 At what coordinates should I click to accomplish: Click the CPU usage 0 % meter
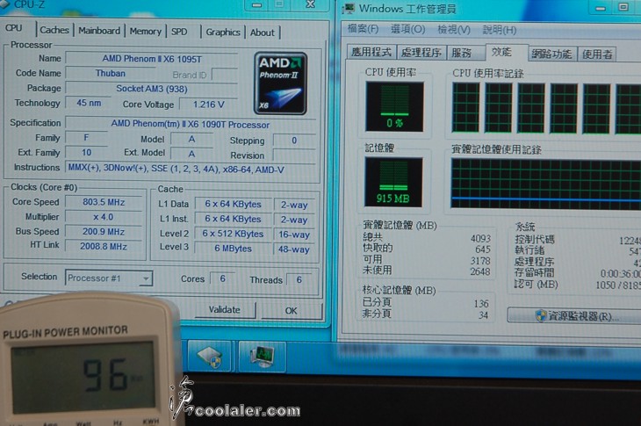(x=394, y=106)
